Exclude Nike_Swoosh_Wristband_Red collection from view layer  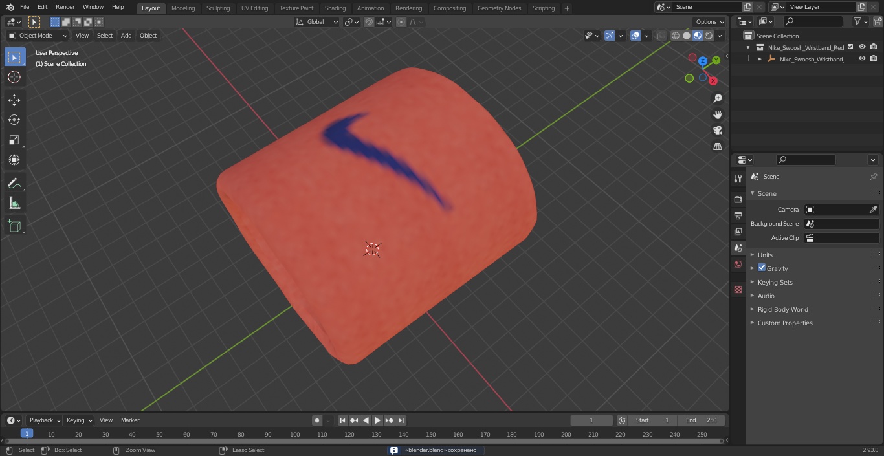tap(850, 47)
